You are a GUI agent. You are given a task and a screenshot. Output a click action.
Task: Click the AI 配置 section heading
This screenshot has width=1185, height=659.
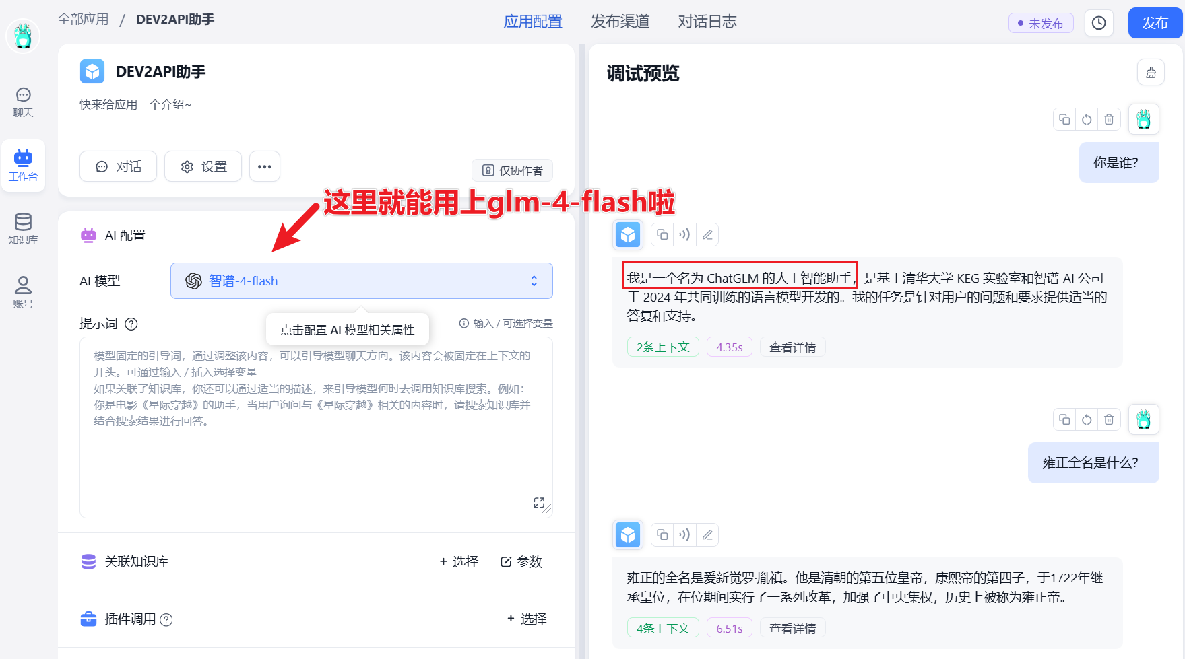125,235
